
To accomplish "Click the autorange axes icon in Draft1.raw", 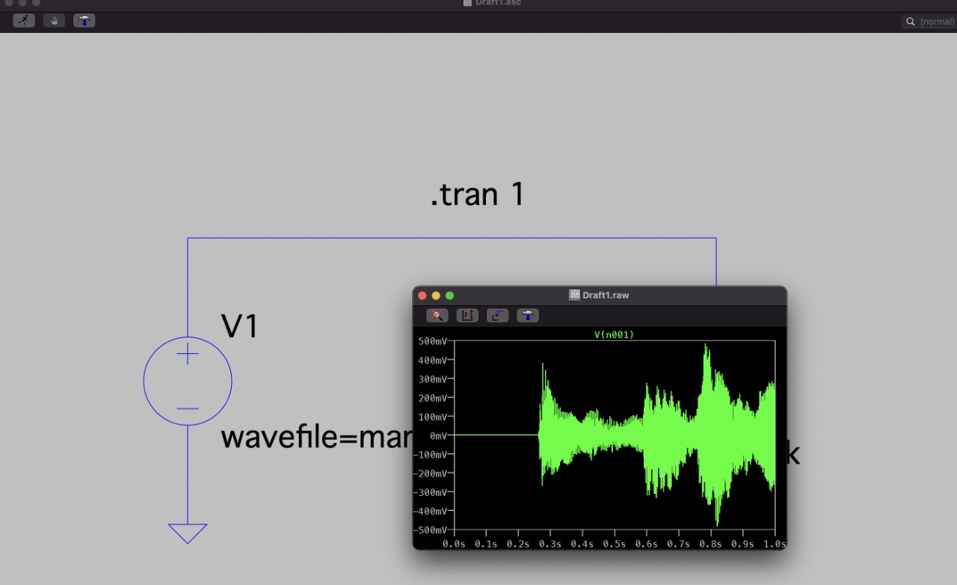I will click(x=467, y=316).
